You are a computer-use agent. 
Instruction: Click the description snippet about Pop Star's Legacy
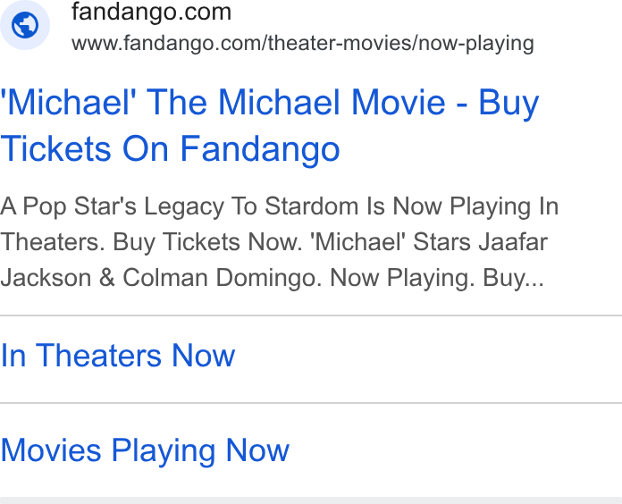point(279,241)
